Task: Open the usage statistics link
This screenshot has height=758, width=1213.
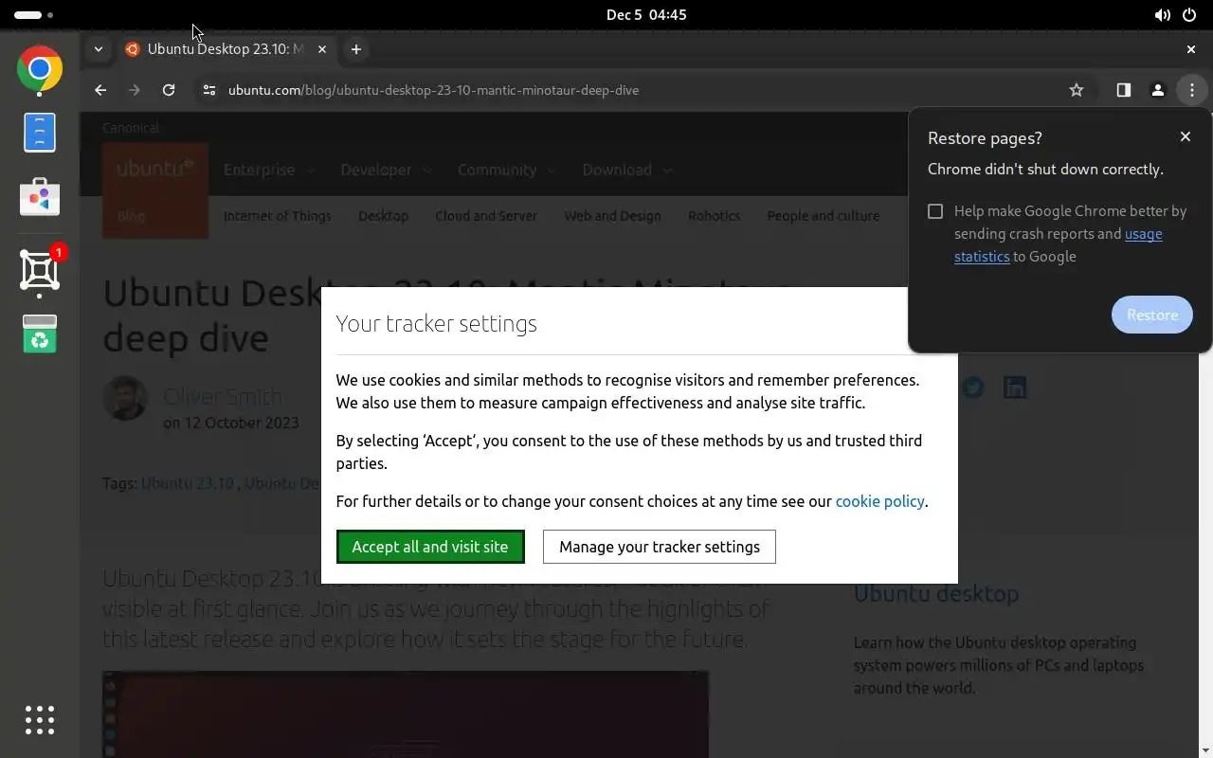Action: (1059, 245)
